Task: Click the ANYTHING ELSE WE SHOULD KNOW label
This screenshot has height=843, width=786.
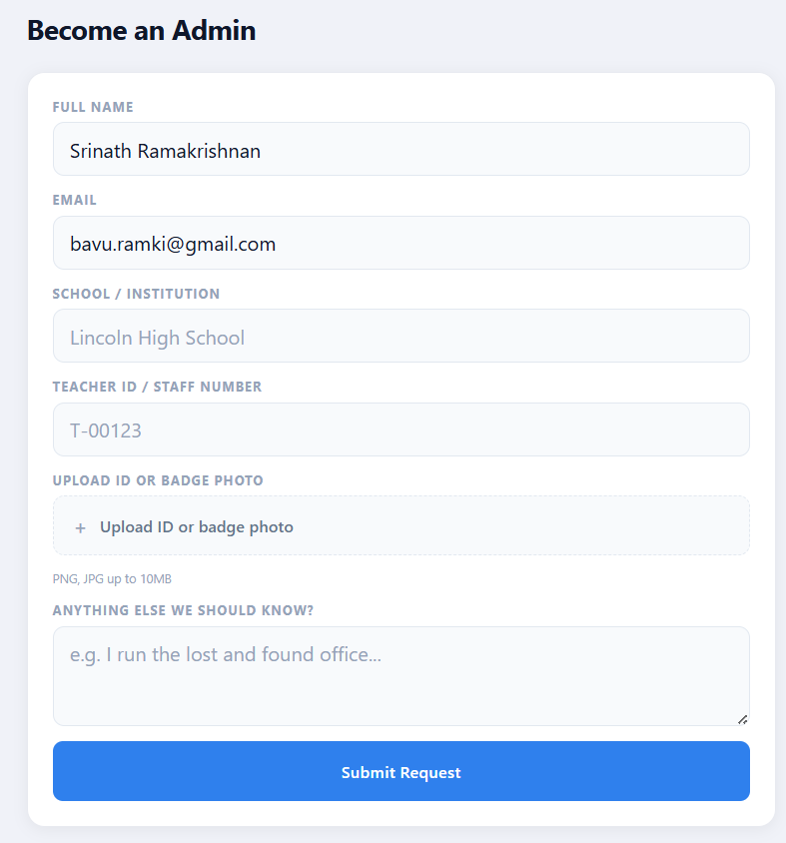Action: pos(183,610)
